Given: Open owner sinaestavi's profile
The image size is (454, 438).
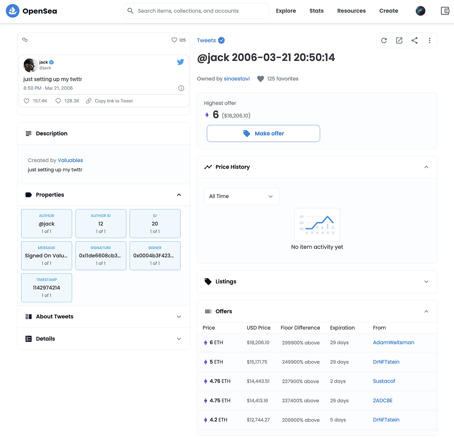Looking at the screenshot, I should [237, 79].
